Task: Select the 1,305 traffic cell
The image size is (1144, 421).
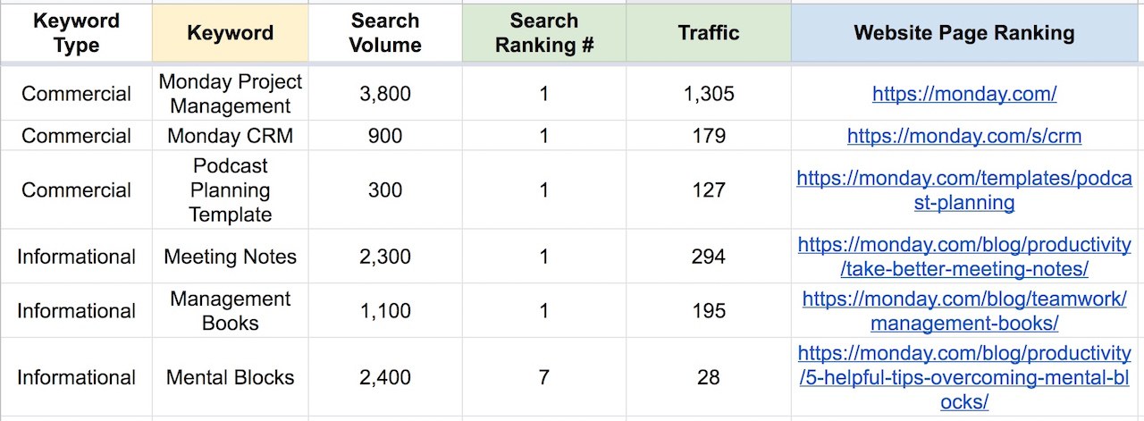Action: coord(709,94)
